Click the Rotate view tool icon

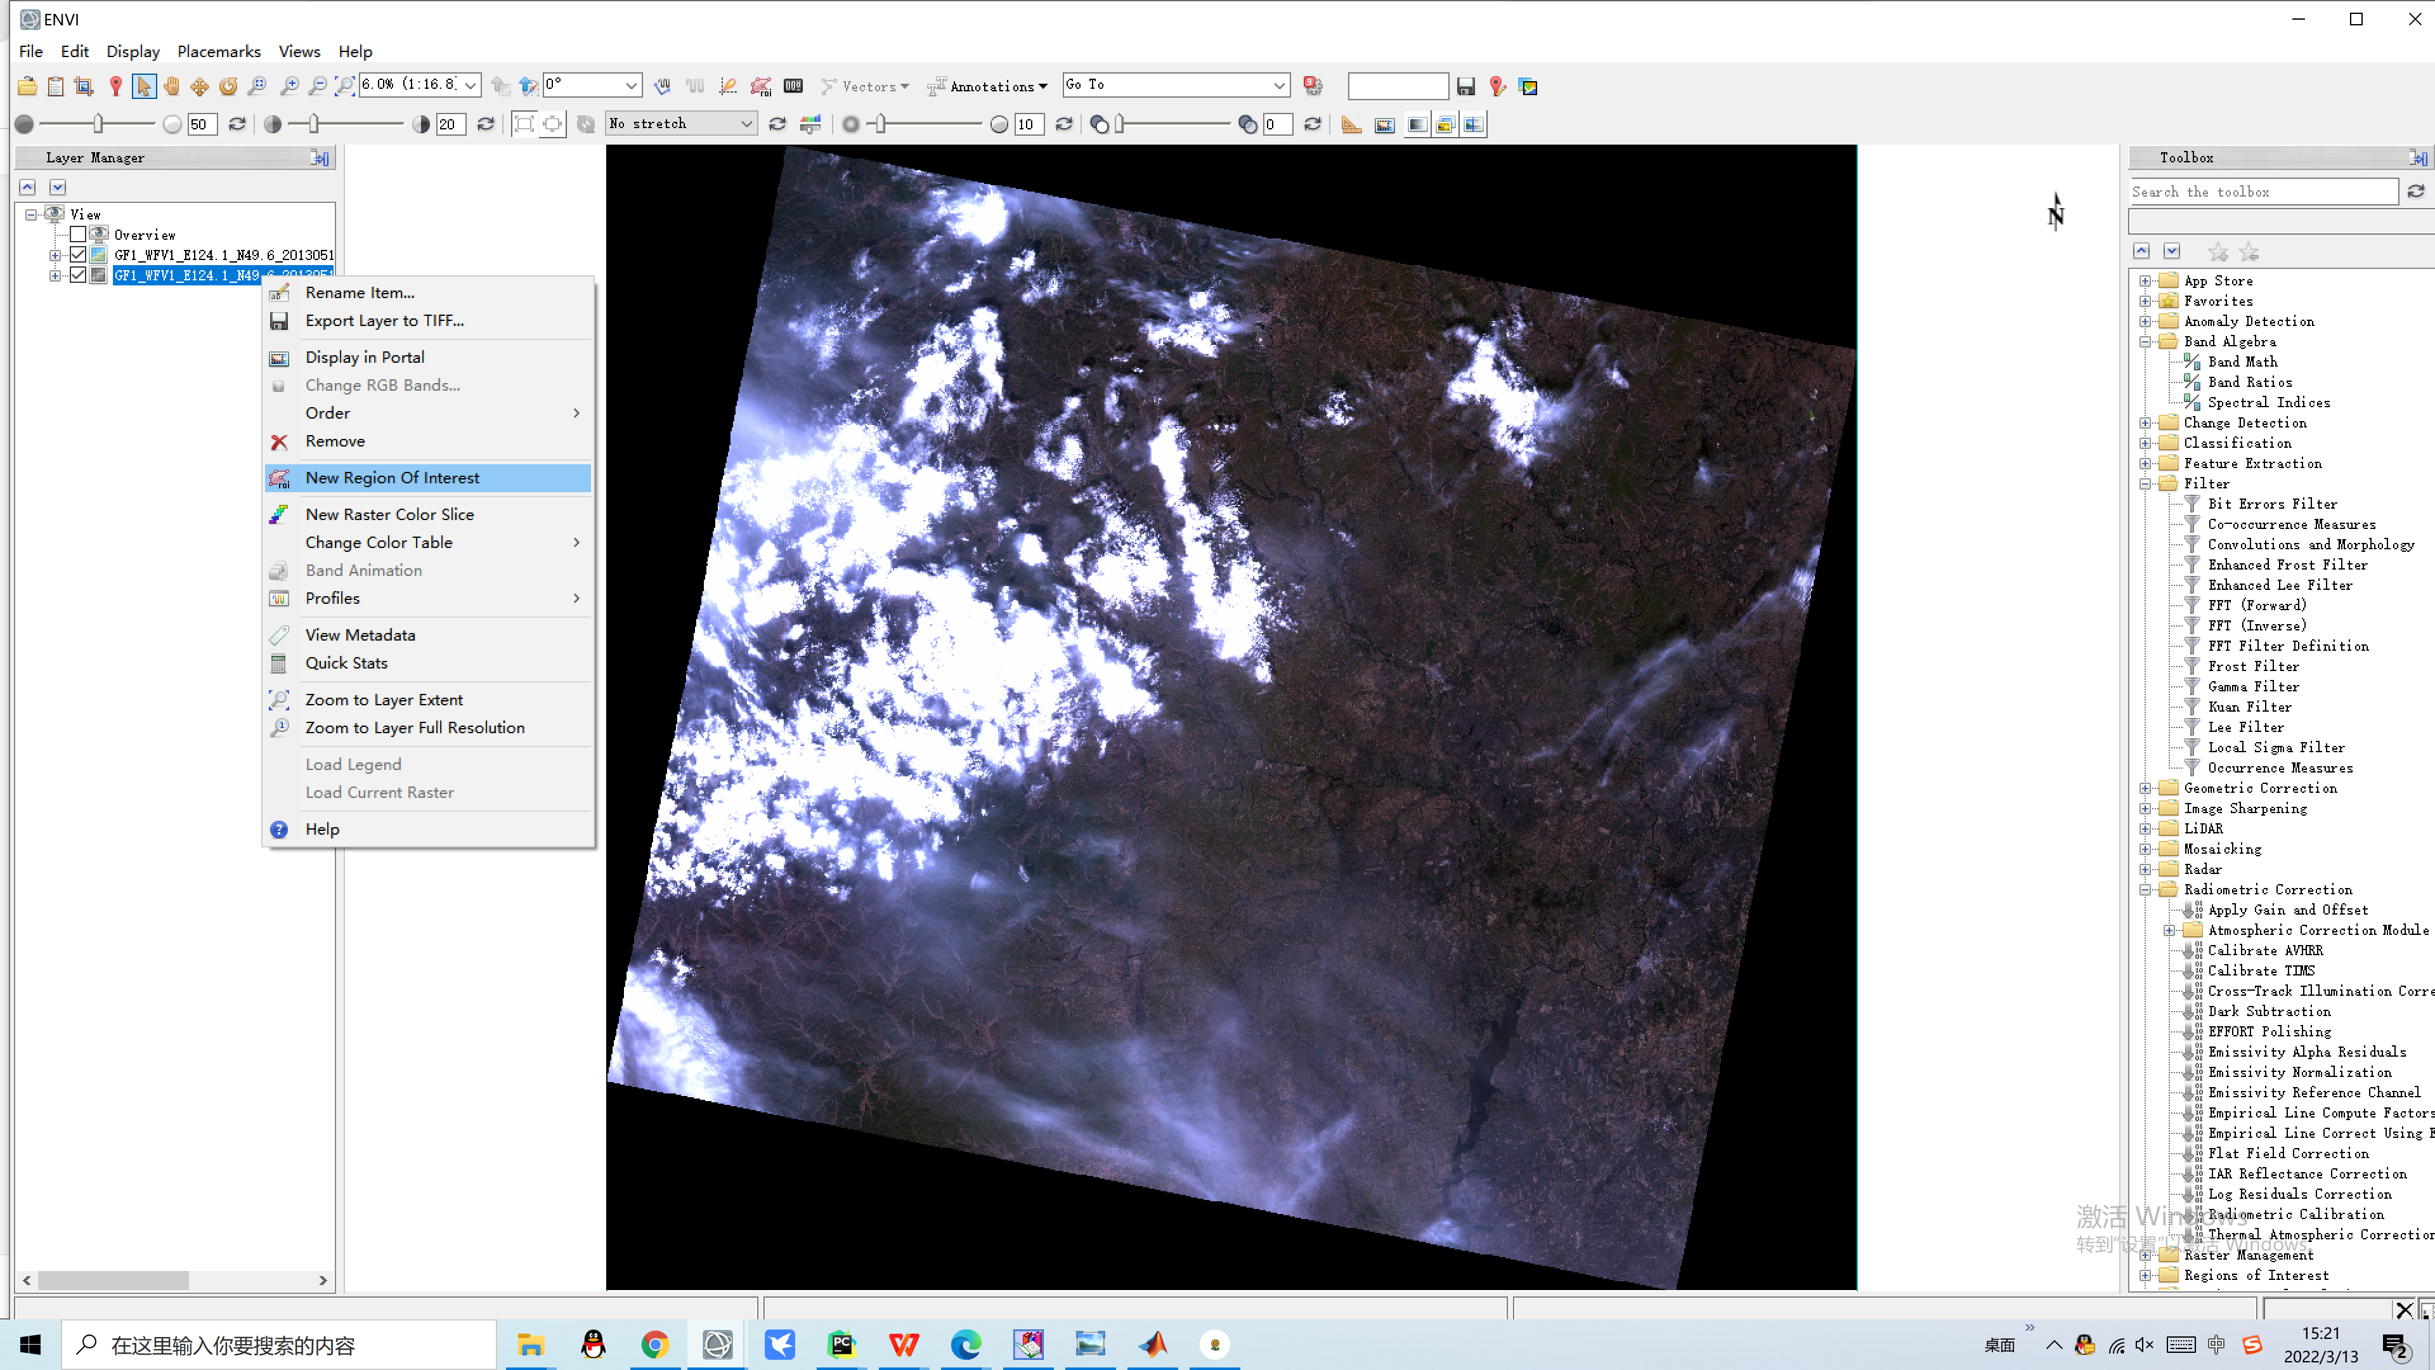(229, 86)
